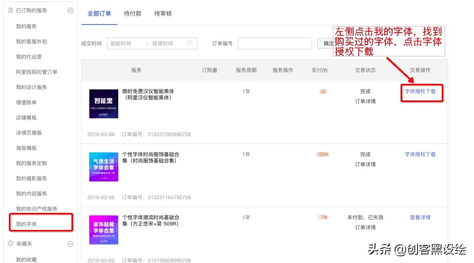Screen dimensions: 474x263
Task: Click 字体授权下载 for the 智能黑体 order
Action: coord(421,91)
